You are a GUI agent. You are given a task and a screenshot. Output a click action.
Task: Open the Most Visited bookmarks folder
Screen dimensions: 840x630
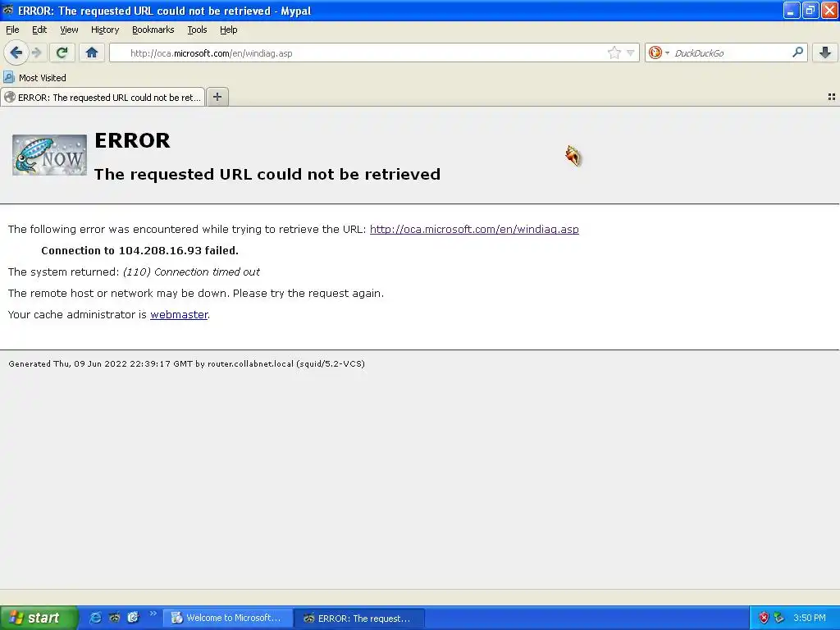point(34,78)
